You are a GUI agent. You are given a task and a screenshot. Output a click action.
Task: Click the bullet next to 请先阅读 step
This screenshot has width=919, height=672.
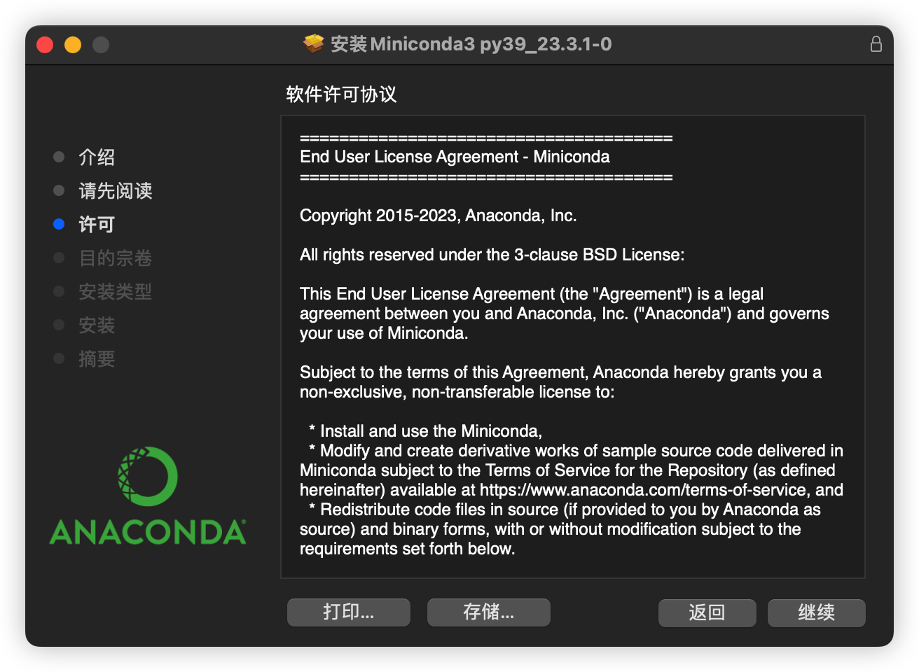coord(59,190)
